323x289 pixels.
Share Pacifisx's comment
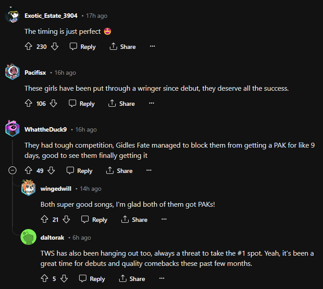pos(121,104)
